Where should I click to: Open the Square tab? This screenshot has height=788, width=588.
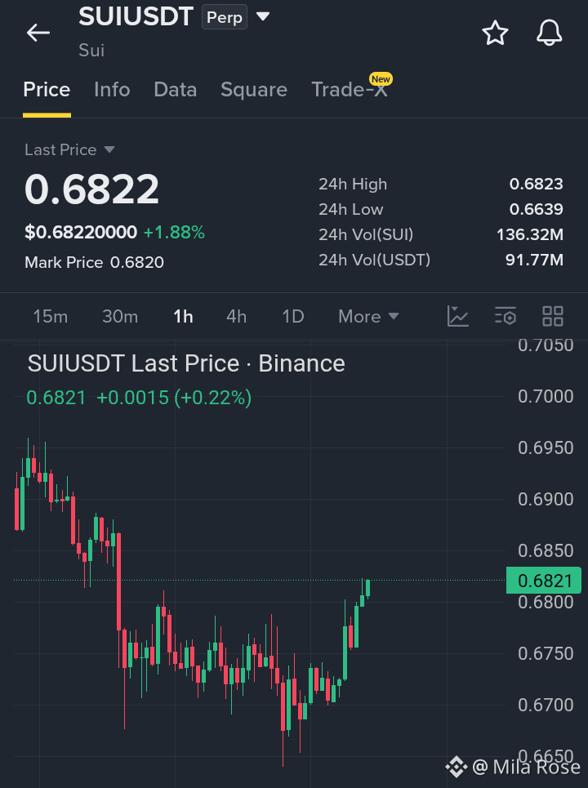click(254, 90)
